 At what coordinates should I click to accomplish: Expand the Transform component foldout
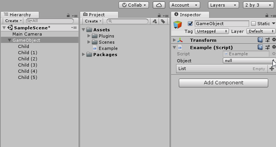click(x=174, y=40)
